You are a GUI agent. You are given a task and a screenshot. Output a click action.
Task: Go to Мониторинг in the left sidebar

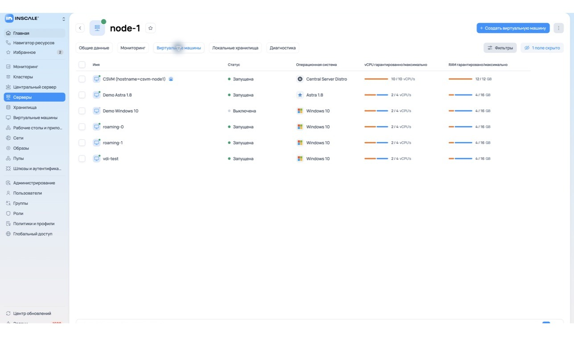coord(35,66)
